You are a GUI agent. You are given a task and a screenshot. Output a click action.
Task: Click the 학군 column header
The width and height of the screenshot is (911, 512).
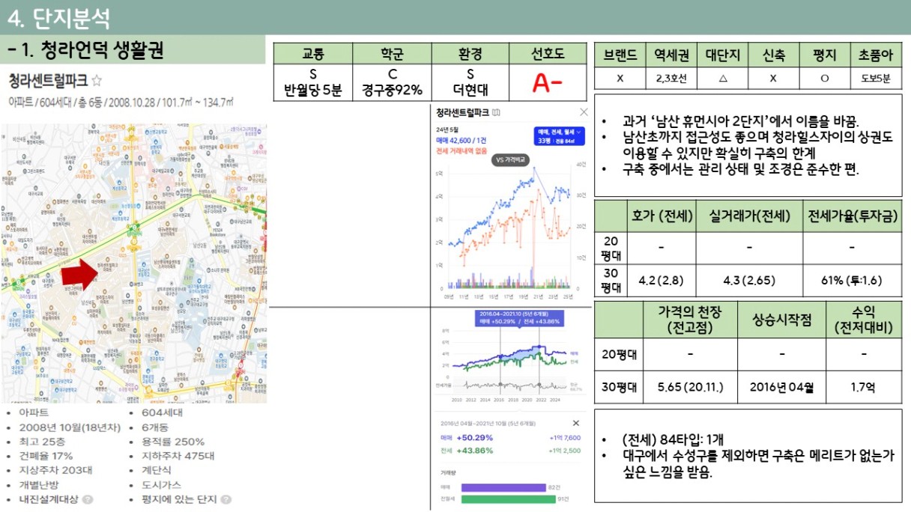[x=391, y=54]
